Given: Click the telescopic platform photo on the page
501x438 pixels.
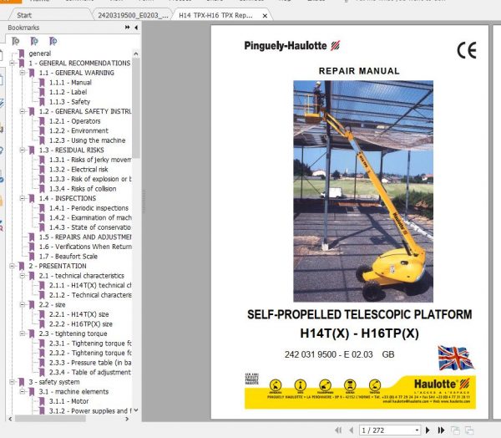Looking at the screenshot, I should 363,191.
